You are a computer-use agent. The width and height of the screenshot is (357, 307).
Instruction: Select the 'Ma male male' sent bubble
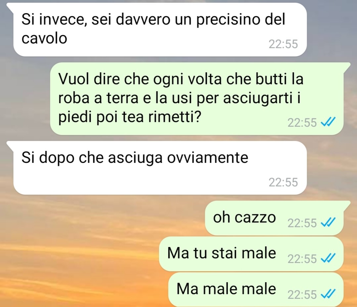(256, 290)
